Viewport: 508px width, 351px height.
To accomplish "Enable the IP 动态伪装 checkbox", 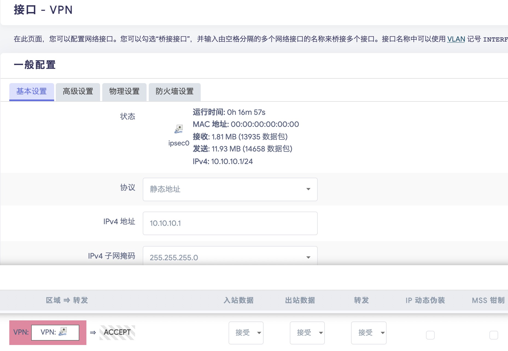I will (430, 335).
